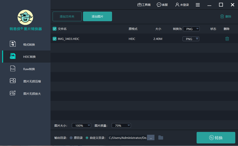Open PNG format dropdown for IMG_3403.HEIC
The width and height of the screenshot is (238, 146).
[191, 39]
